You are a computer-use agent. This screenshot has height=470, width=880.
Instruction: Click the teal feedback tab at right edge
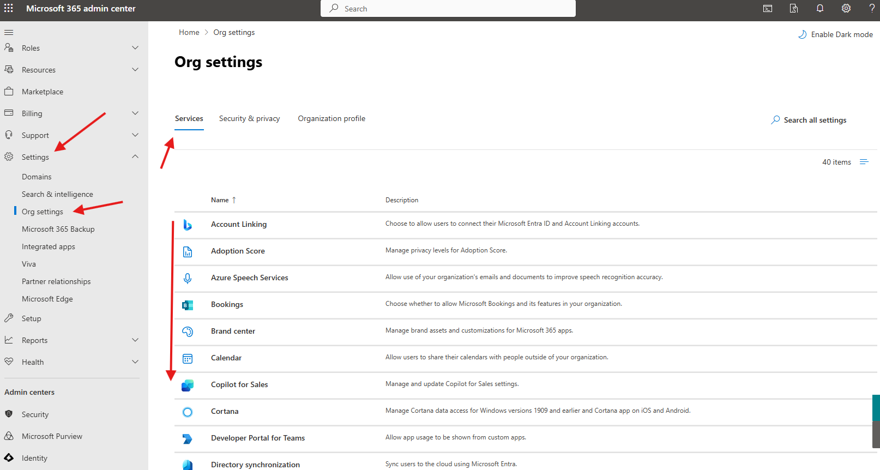point(876,408)
